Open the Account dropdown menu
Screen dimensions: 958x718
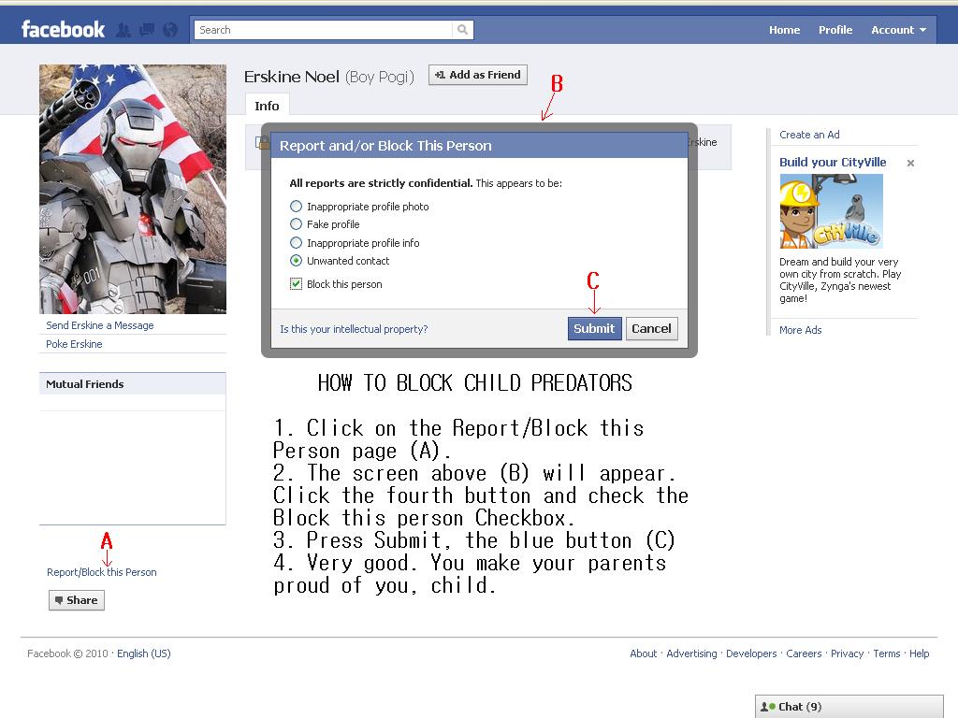[898, 30]
